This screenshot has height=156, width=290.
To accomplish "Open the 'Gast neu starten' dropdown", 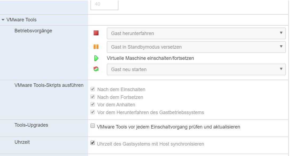I will pyautogui.click(x=196, y=69).
